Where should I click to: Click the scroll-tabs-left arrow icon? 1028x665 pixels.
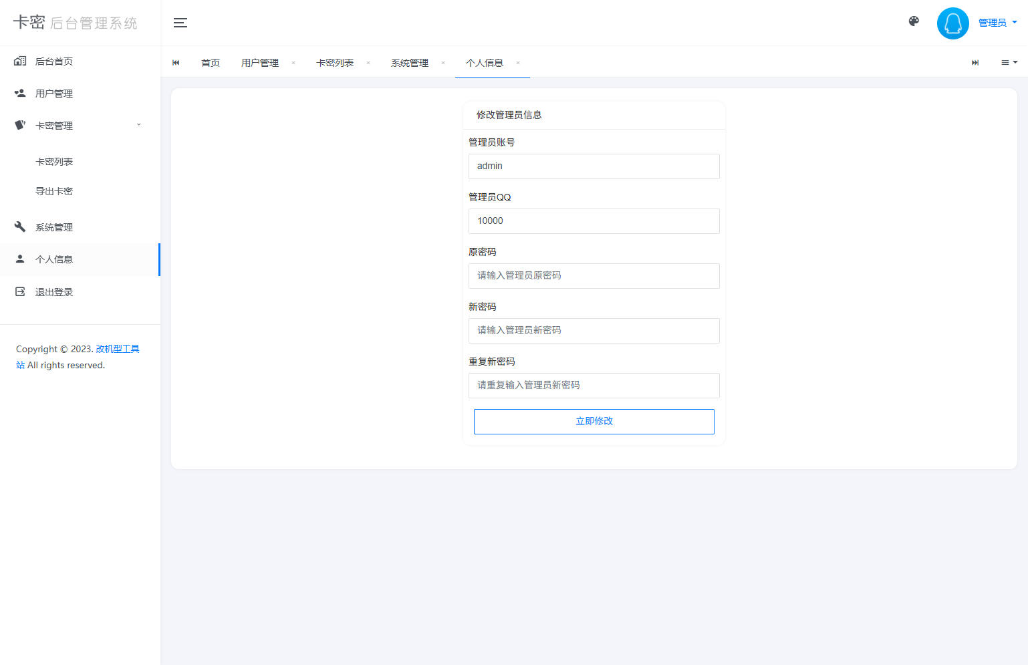coord(176,63)
